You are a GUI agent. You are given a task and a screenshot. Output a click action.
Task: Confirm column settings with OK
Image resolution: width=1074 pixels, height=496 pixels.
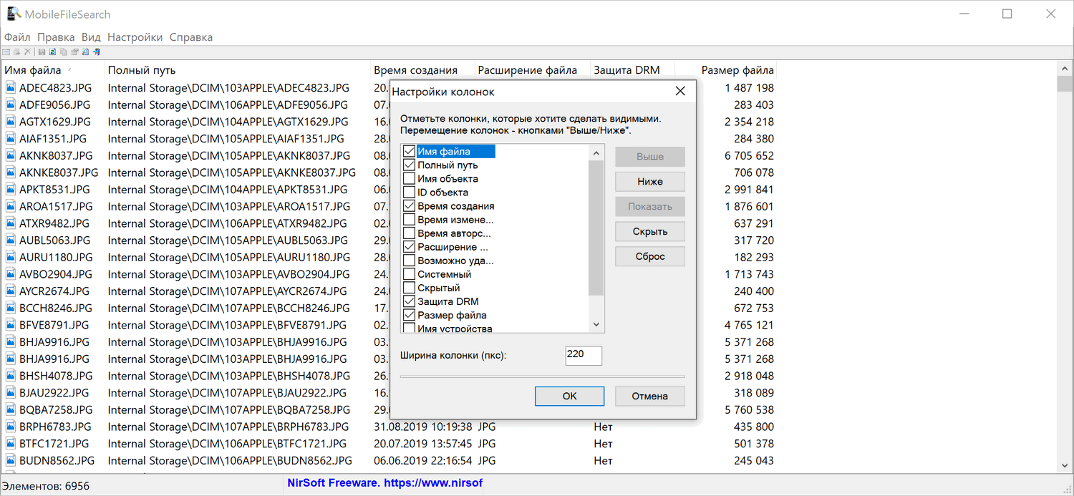coord(569,396)
